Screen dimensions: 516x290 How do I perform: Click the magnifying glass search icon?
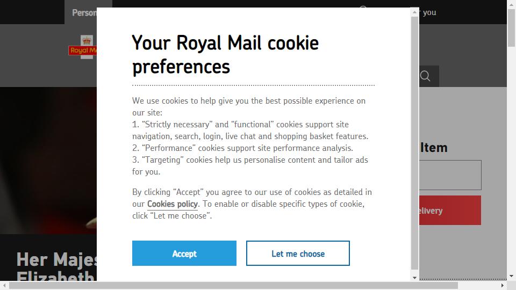pos(425,76)
